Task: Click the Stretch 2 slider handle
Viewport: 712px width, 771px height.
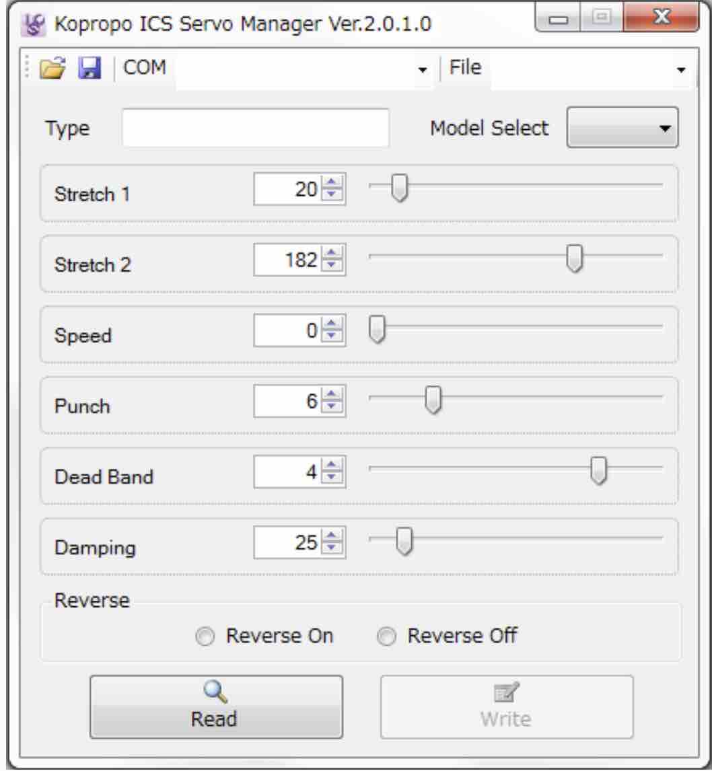Action: 574,258
